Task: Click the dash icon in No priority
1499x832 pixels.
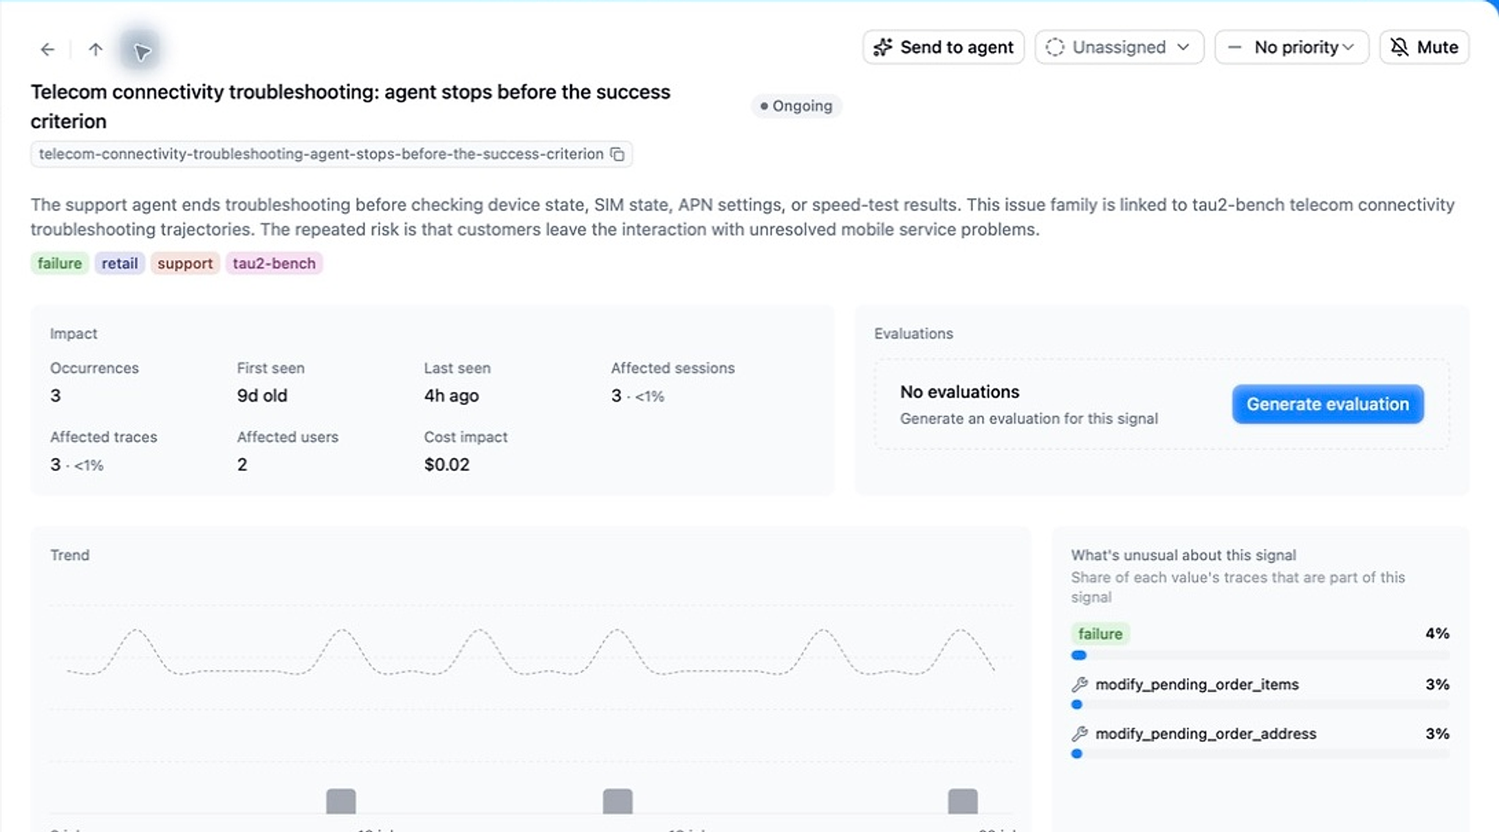Action: [x=1235, y=47]
